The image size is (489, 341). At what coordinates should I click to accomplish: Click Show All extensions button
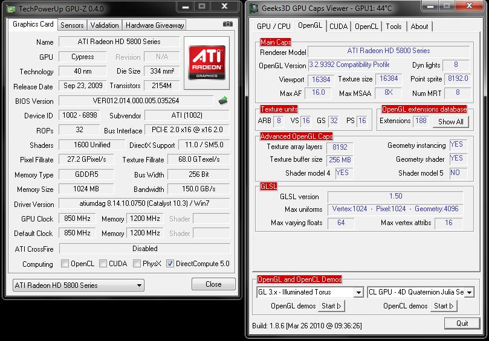click(x=451, y=122)
